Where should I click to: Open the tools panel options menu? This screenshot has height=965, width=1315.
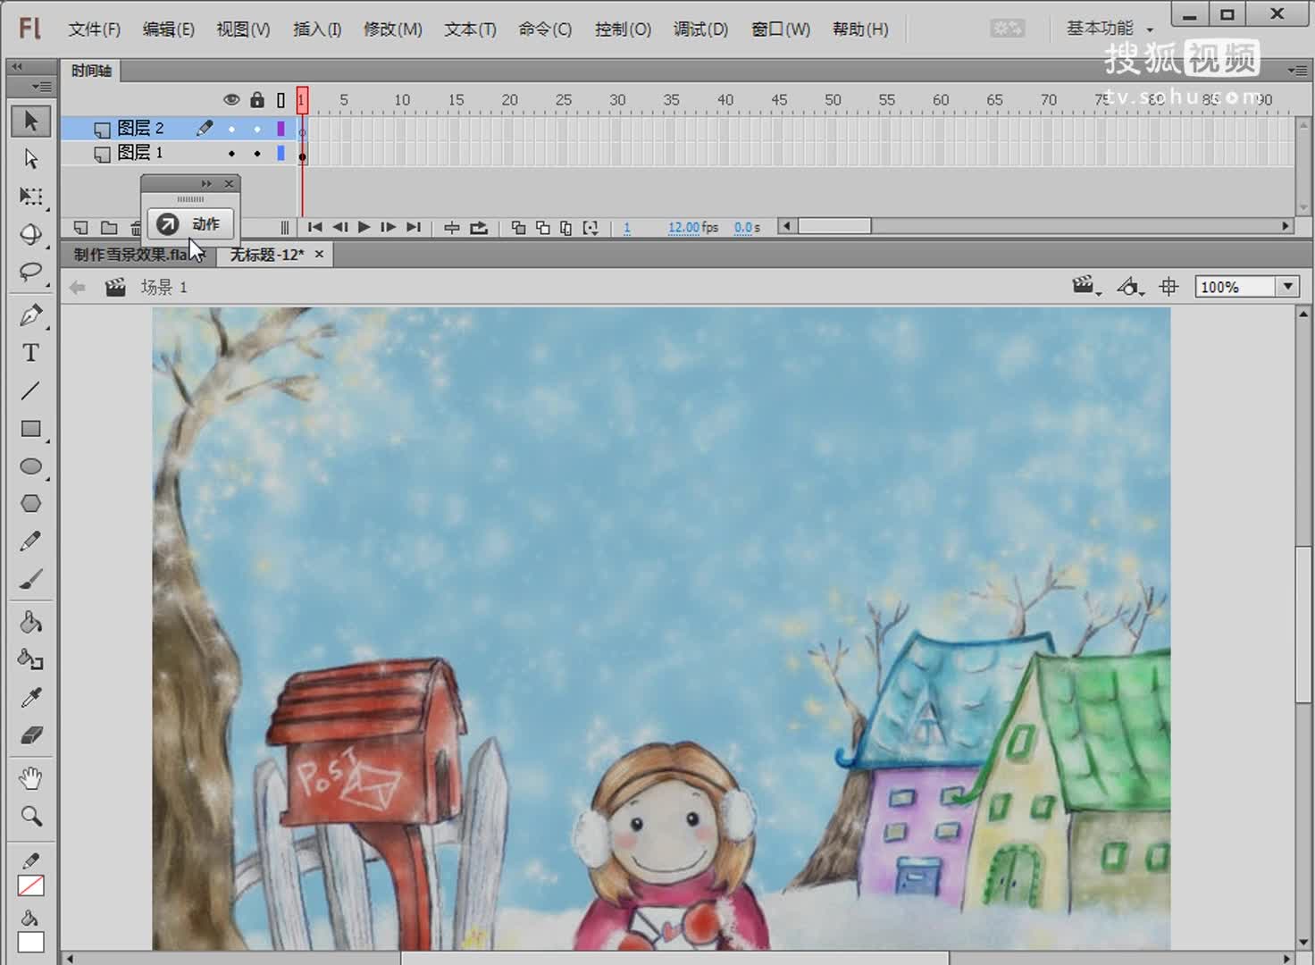coord(41,87)
